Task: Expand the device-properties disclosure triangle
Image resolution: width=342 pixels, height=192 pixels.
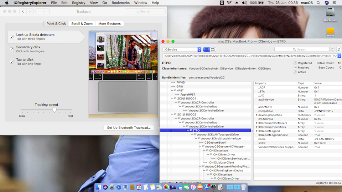Action: (x=256, y=115)
